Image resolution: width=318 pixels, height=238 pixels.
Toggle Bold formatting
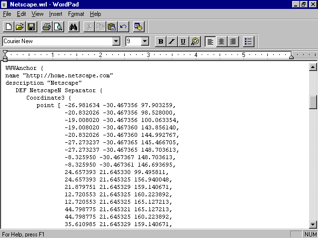pyautogui.click(x=160, y=42)
